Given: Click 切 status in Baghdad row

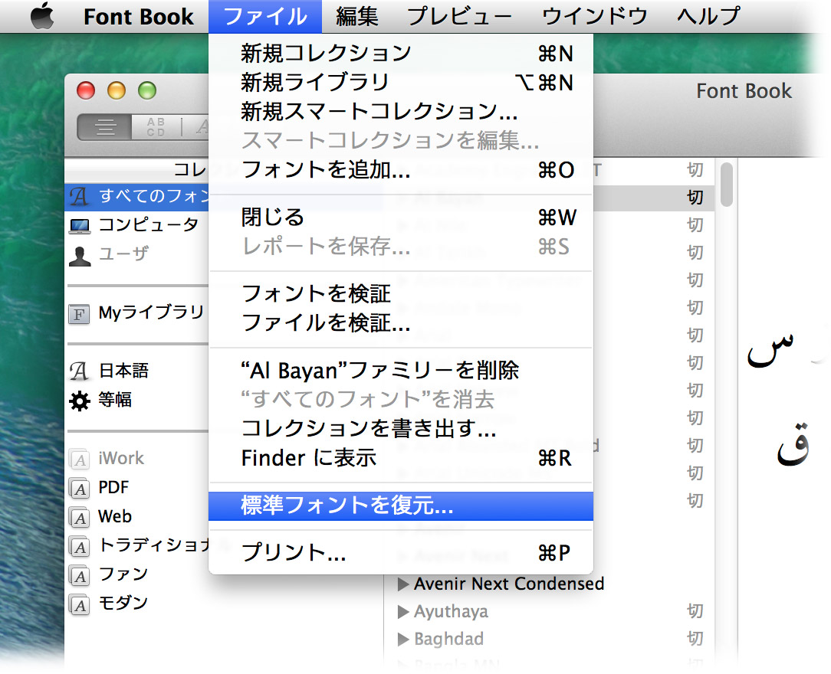Looking at the screenshot, I should tap(695, 639).
